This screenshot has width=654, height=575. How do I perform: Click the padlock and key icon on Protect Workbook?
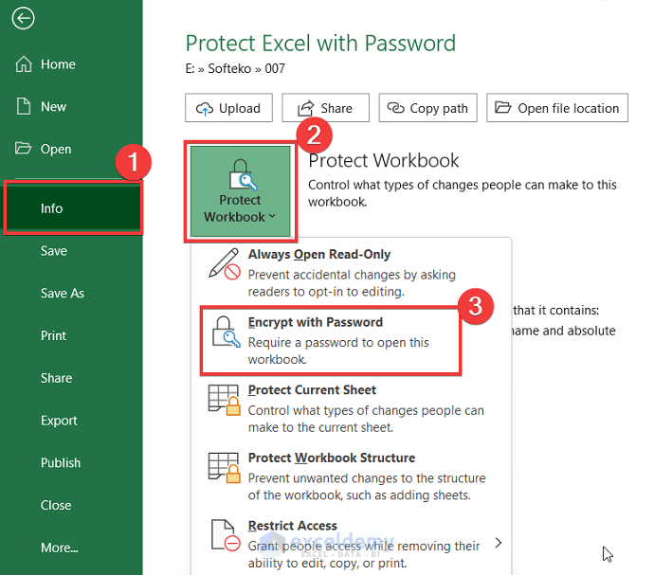tap(243, 175)
